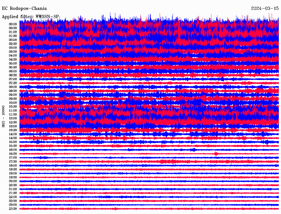Pick the 14:00 time label
Screen dimensions: 281x214
[13, 134]
